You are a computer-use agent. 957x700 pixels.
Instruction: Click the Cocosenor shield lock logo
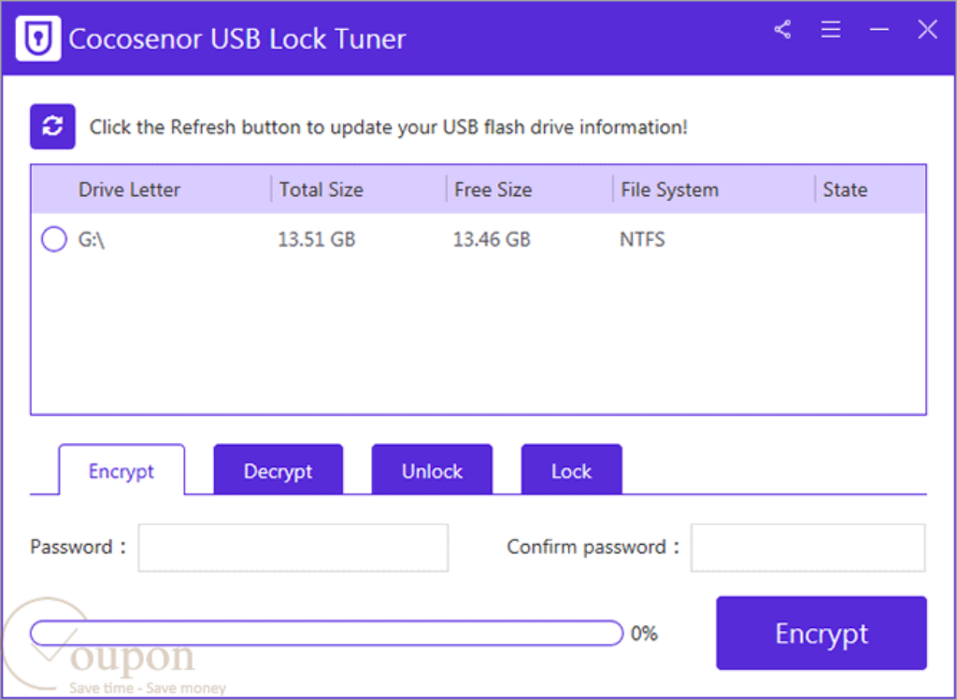37,38
